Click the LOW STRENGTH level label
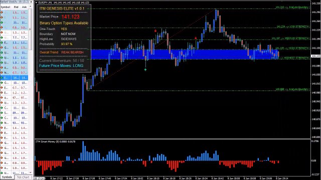321x180 pixels. (x=293, y=26)
